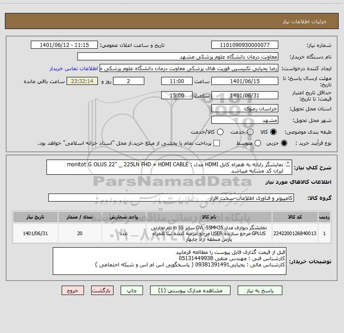The height and width of the screenshot is (333, 344).
Task: Click the کد کالا column header
Action: (295, 217)
